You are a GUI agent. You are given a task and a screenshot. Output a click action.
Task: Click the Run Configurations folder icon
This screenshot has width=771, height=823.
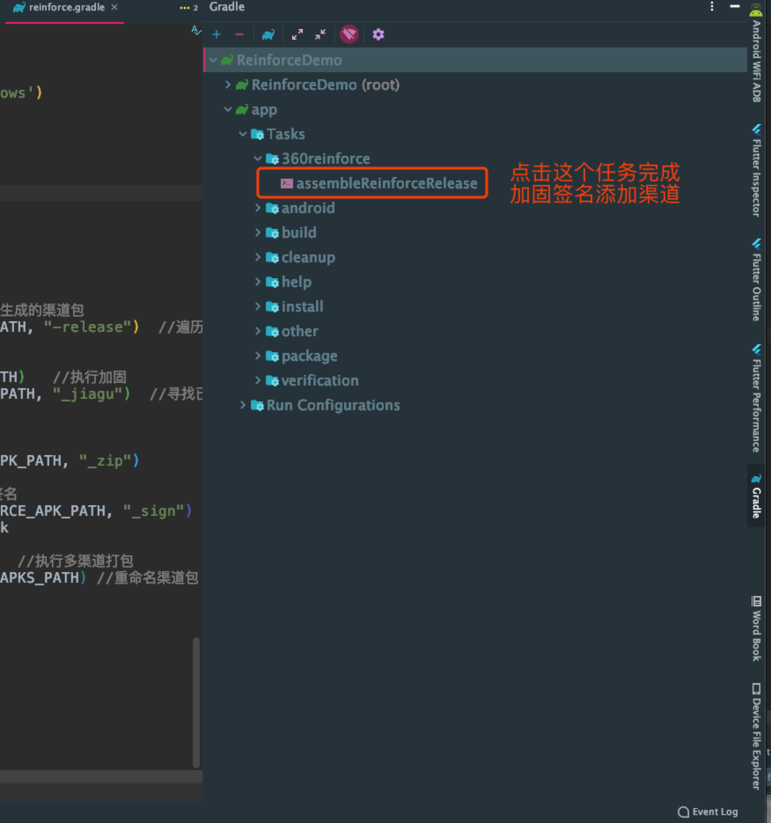point(257,405)
